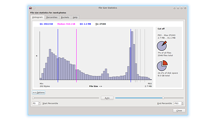Viewport: 216px width, 121px height.
Task: Select the Help tab
Action: click(x=75, y=17)
